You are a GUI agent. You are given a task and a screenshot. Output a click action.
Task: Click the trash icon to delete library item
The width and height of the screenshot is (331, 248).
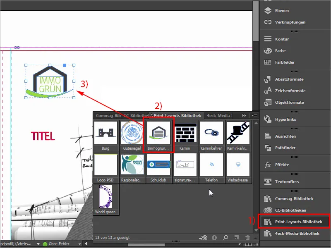tap(247, 237)
